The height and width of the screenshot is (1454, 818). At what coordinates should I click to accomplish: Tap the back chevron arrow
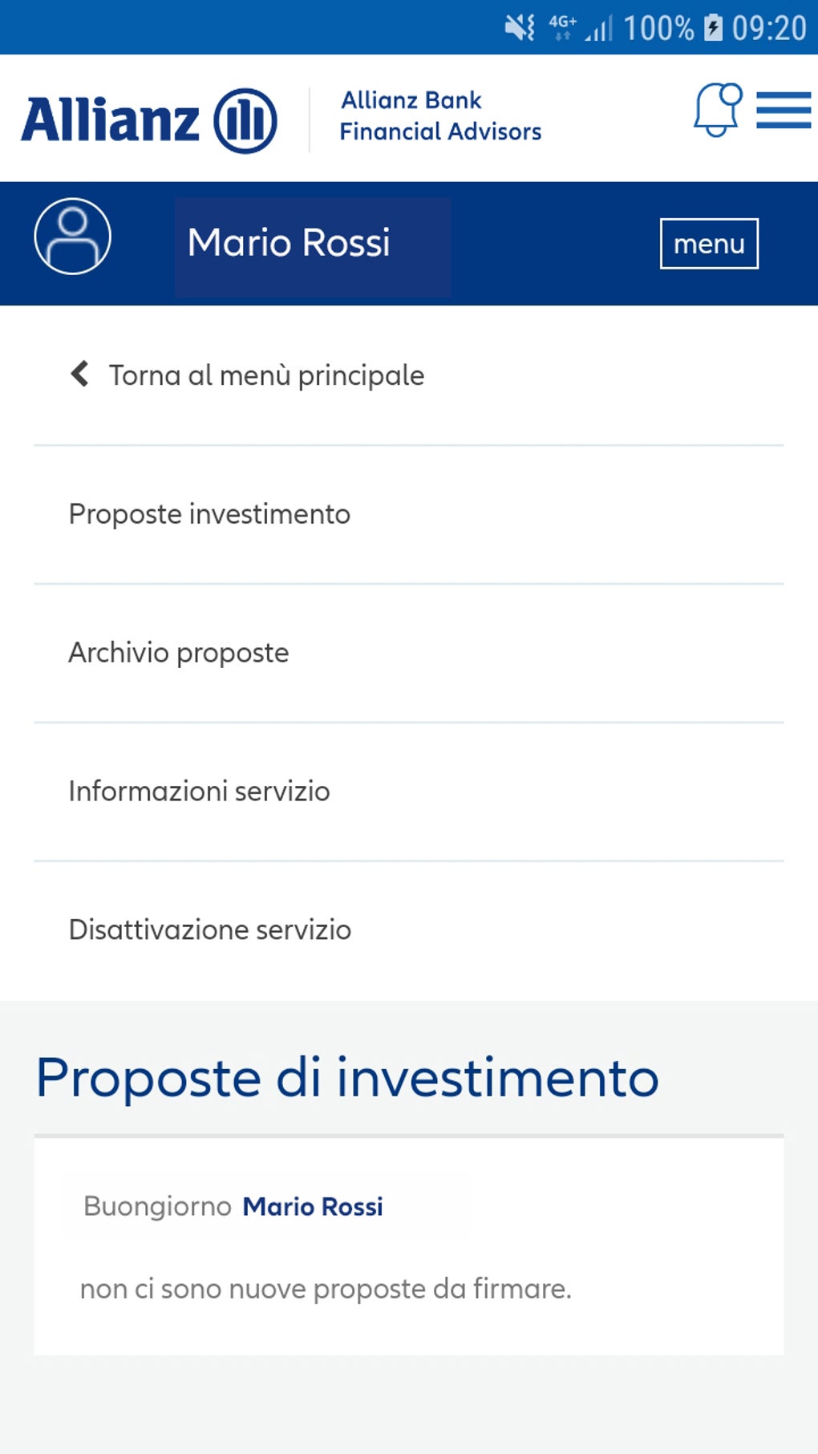tap(79, 374)
